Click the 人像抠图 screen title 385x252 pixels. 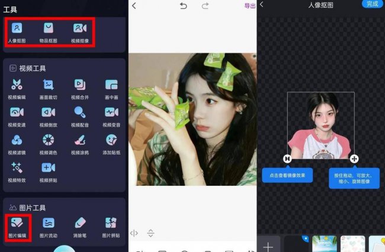(320, 5)
